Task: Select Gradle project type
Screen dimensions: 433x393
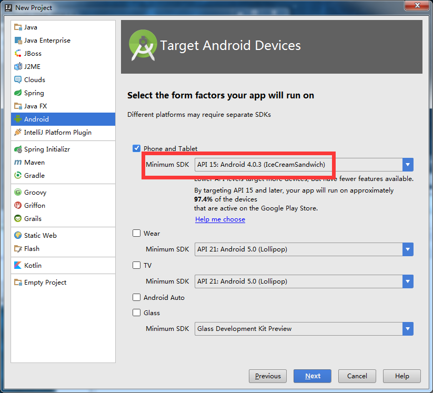Action: (x=63, y=175)
